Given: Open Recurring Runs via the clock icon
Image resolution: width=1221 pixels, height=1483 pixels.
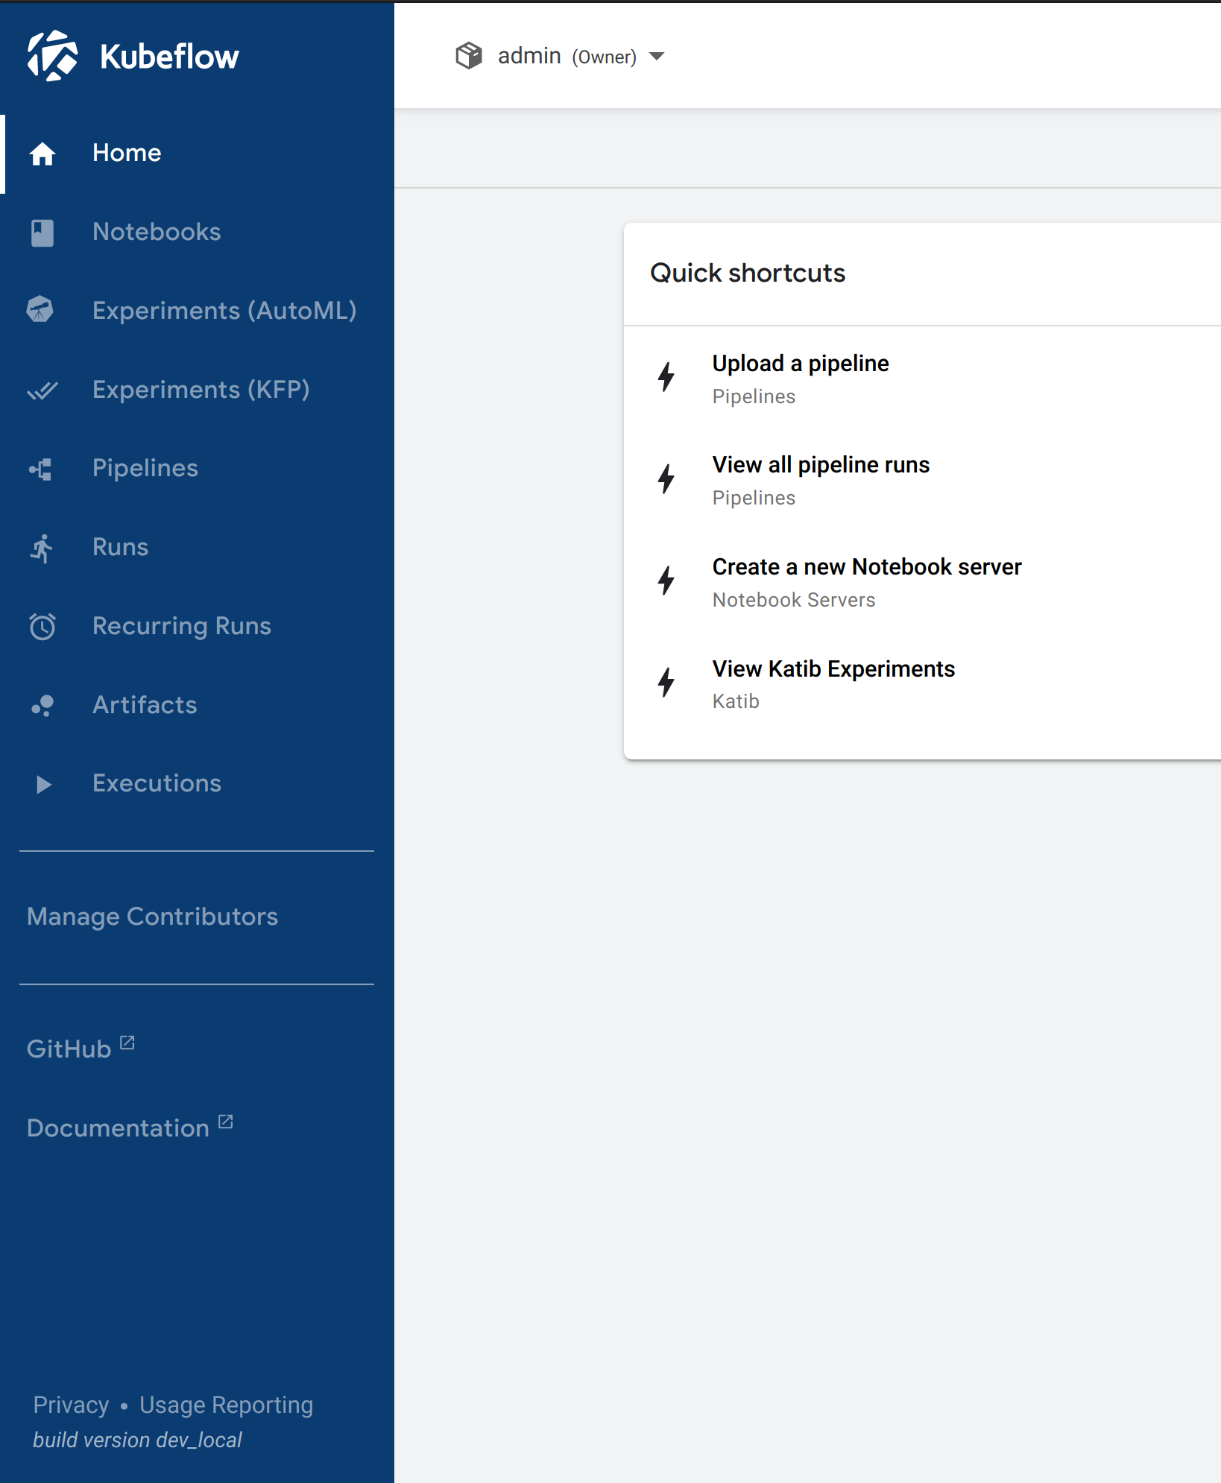Looking at the screenshot, I should pos(42,627).
